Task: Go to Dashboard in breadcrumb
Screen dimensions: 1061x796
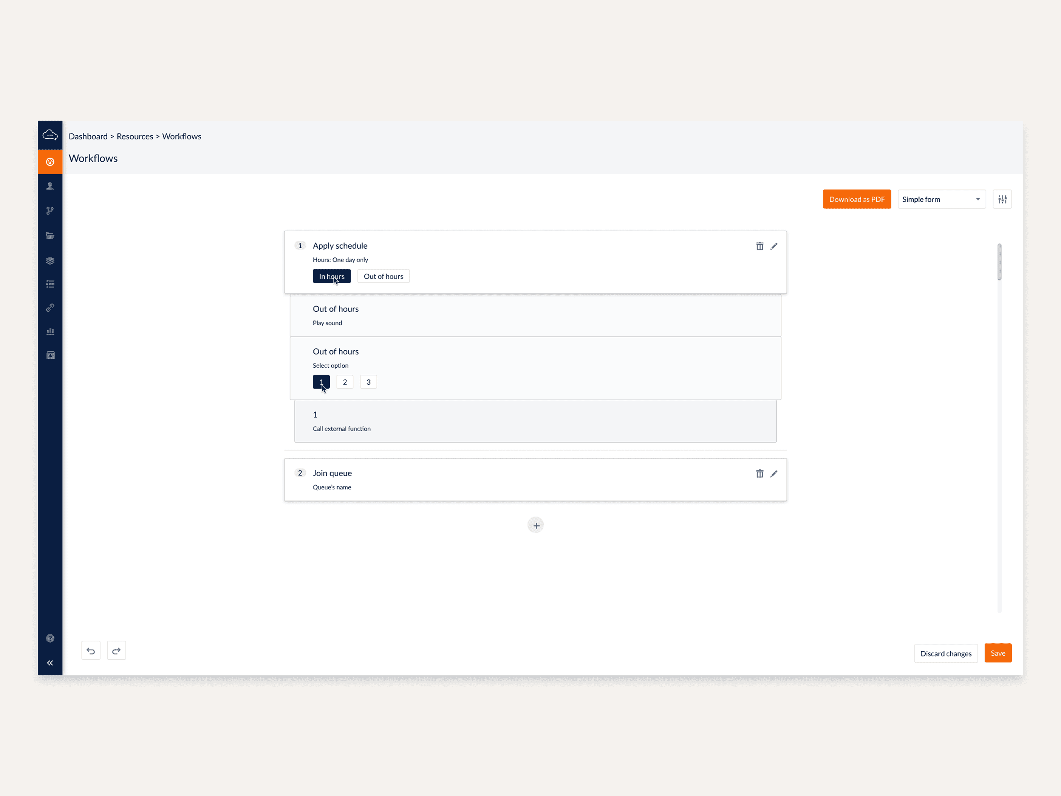Action: 88,136
